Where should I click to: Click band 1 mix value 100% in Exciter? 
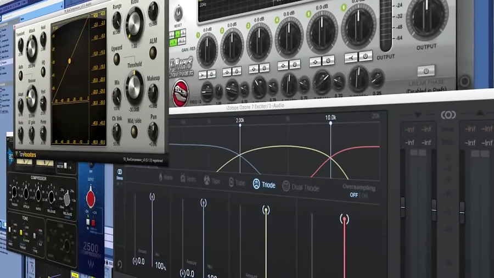160,266
